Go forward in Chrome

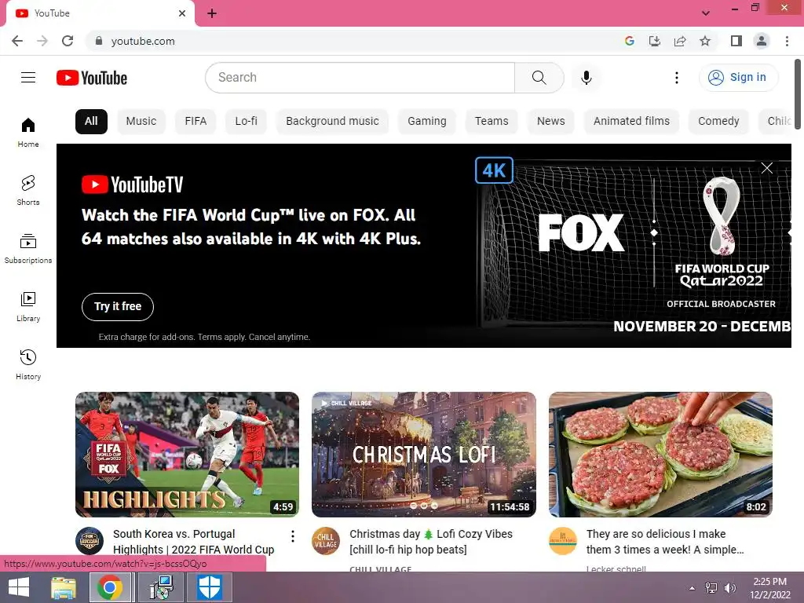tap(42, 41)
